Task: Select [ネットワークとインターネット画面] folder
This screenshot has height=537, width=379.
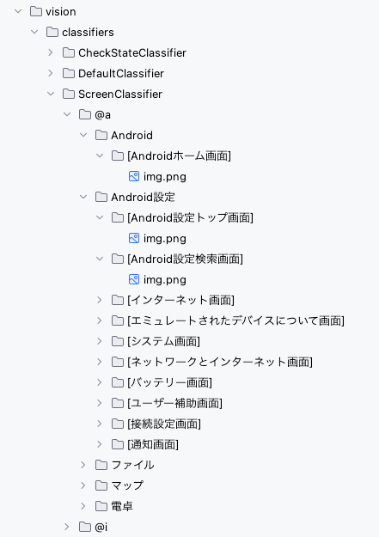Action: 220,362
